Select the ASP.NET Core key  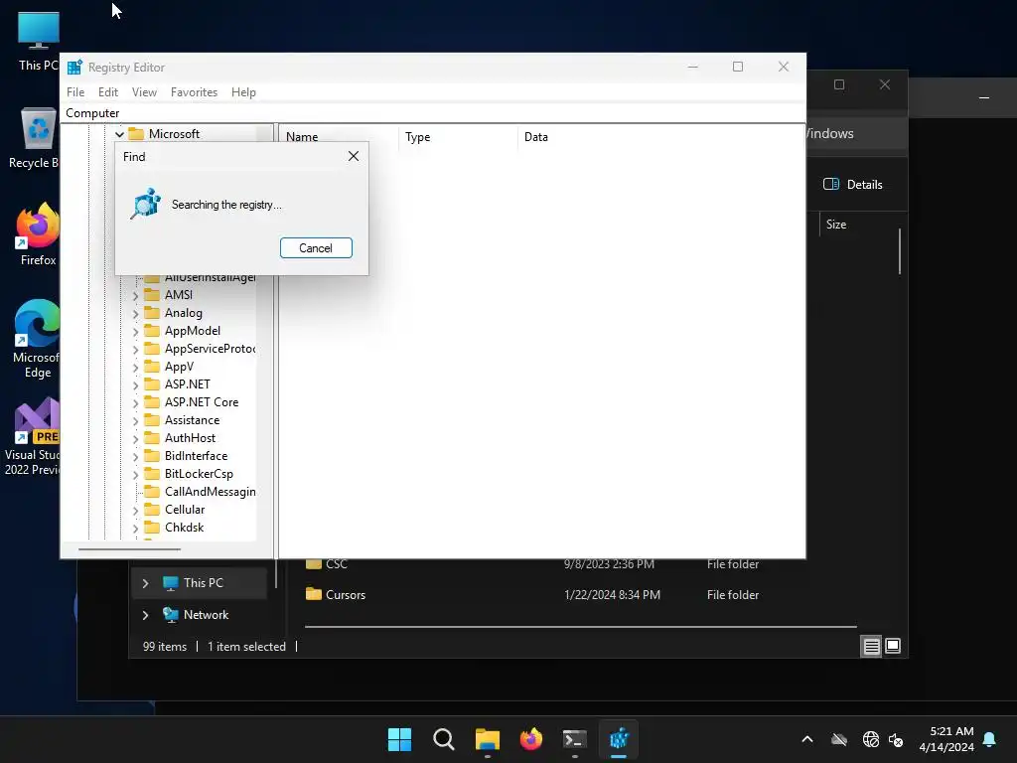(202, 402)
